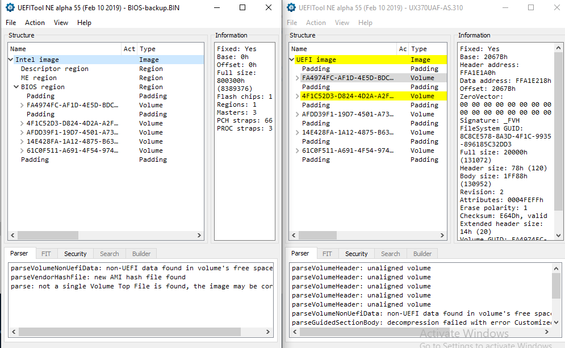Click down scroll arrow of UX370UAF-AS.310 Information panel

(558, 236)
